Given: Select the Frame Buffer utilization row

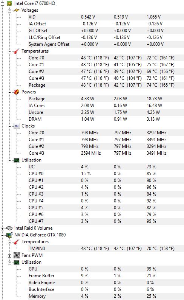Looking at the screenshot, I should pos(106,276).
